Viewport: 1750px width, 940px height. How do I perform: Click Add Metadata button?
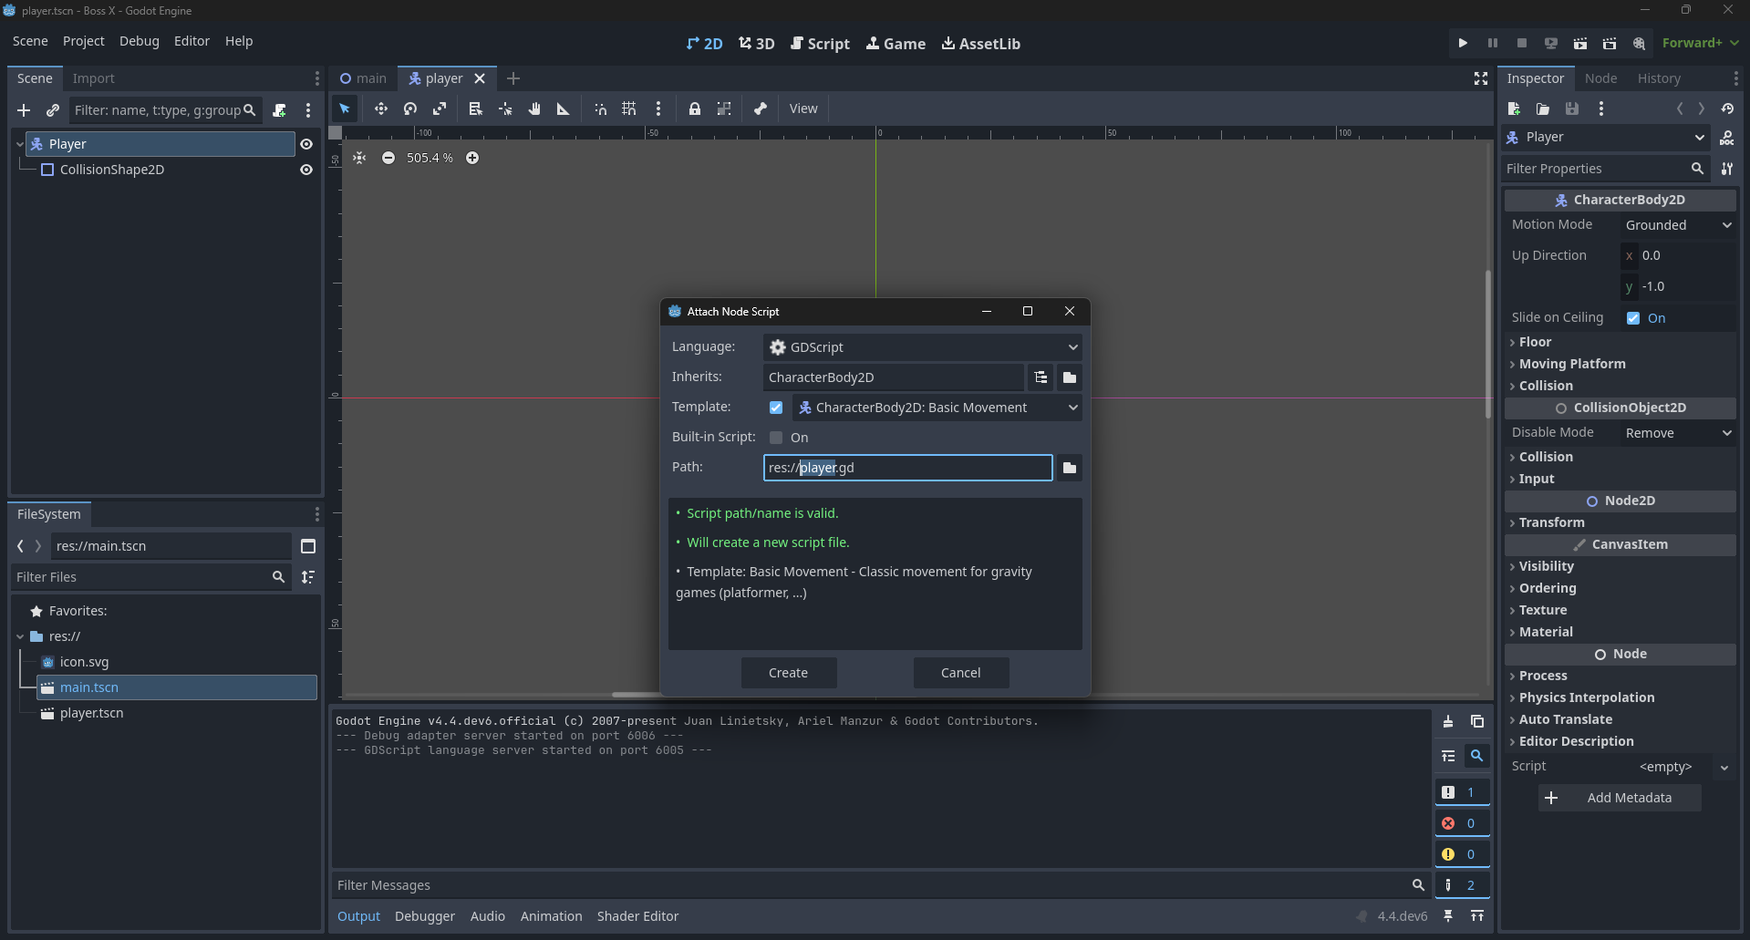pyautogui.click(x=1620, y=798)
